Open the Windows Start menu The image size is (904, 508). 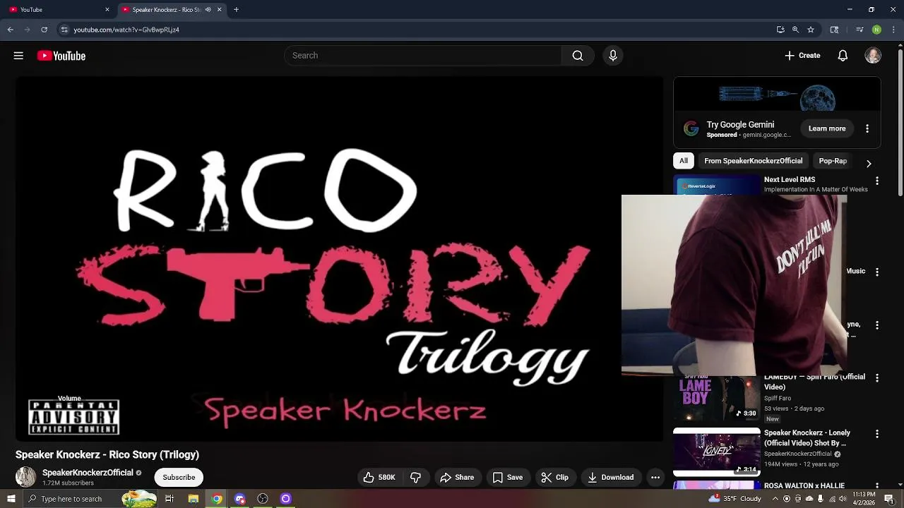click(11, 499)
